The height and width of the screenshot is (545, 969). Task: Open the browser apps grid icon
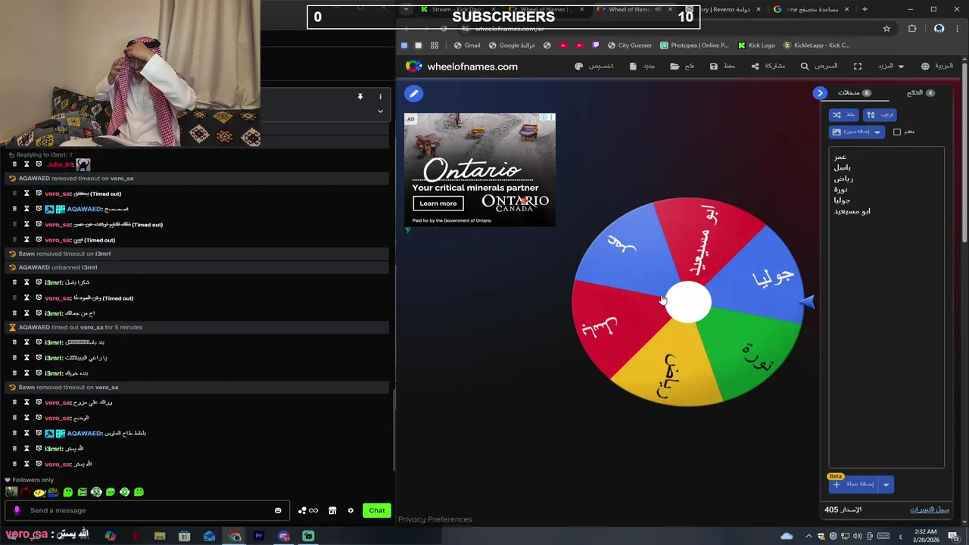[435, 45]
